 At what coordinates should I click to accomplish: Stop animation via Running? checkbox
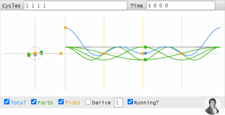click(130, 102)
